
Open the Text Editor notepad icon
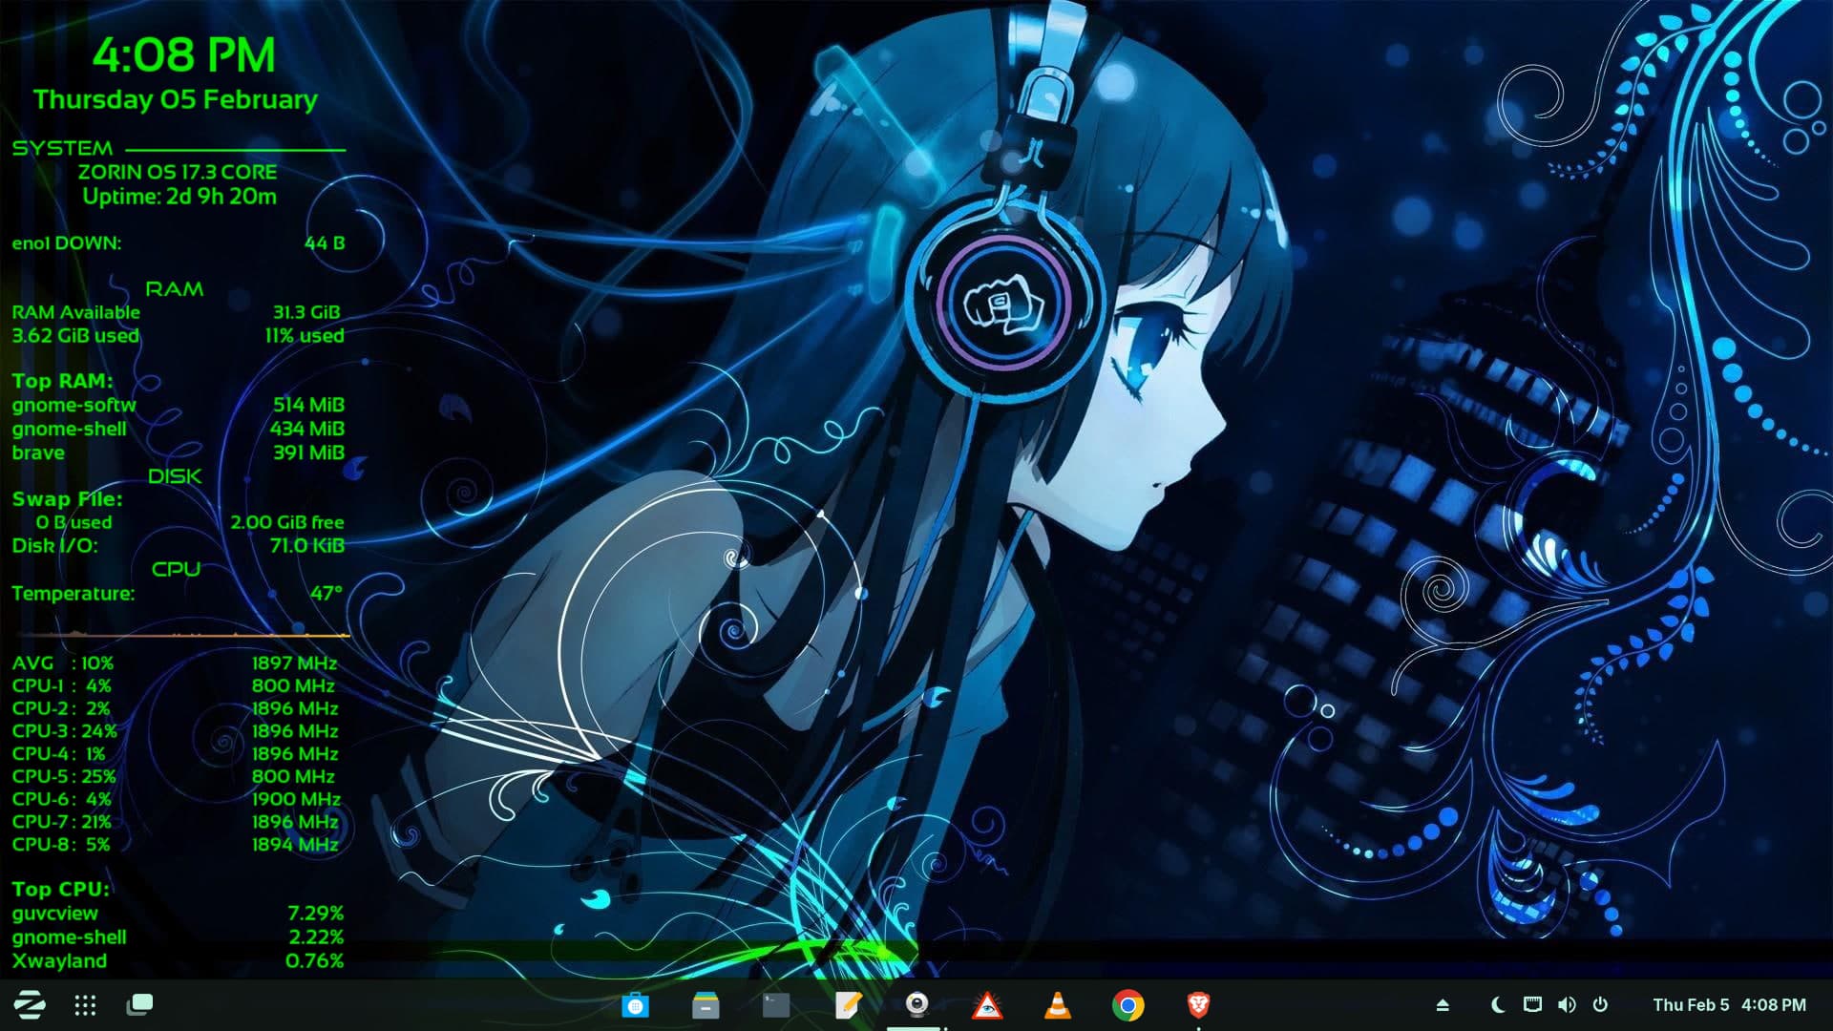point(847,1005)
